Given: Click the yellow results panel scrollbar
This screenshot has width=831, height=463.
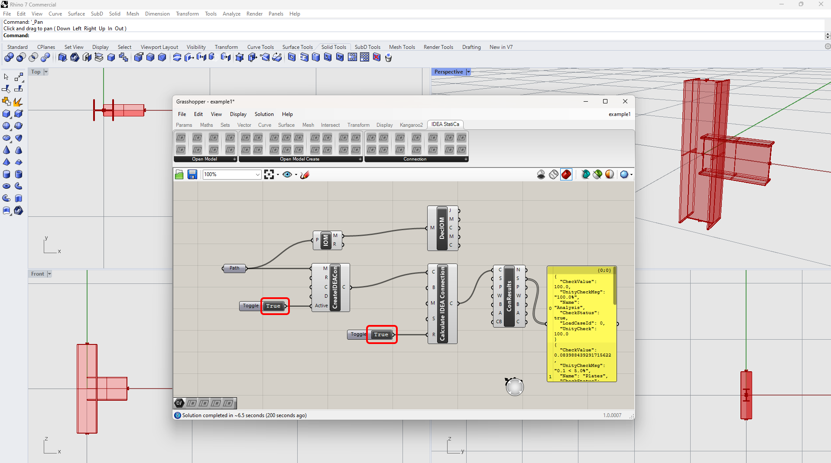Looking at the screenshot, I should click(x=614, y=286).
